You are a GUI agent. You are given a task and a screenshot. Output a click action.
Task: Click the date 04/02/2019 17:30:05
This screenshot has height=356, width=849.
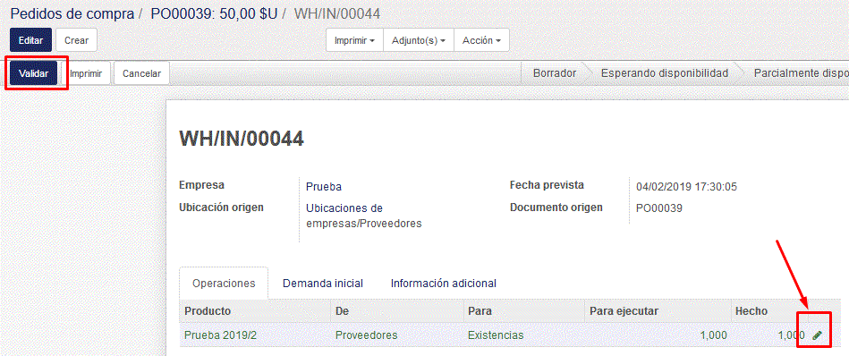click(x=686, y=187)
